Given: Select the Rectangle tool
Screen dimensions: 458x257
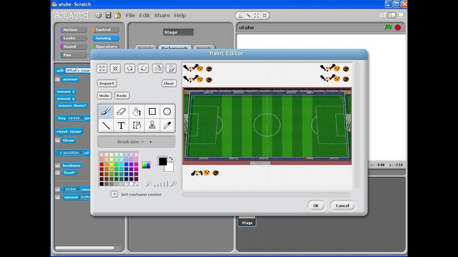Looking at the screenshot, I should tap(152, 111).
